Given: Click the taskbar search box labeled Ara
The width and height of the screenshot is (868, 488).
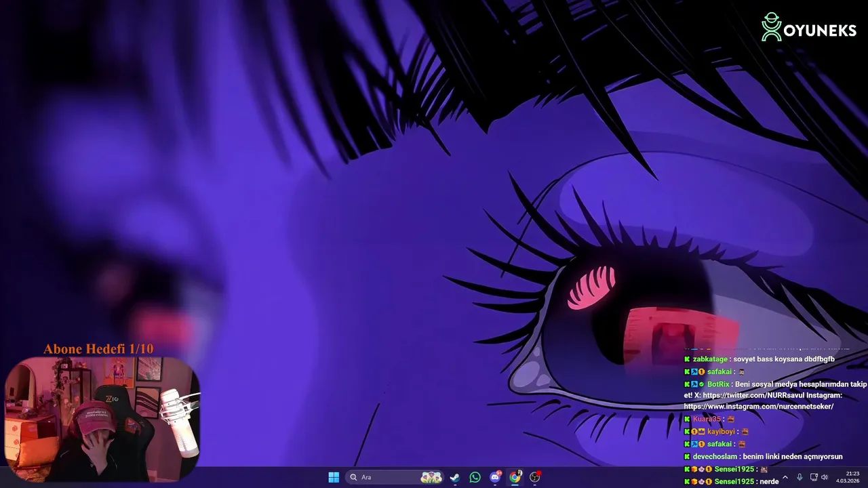Looking at the screenshot, I should click(395, 477).
